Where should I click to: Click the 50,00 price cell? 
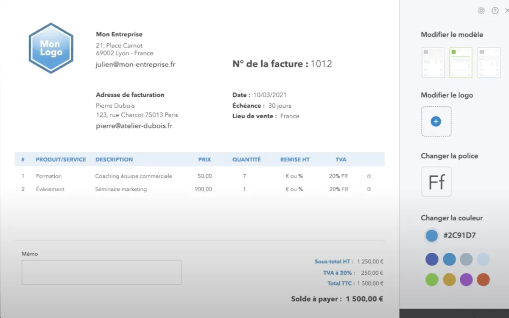click(205, 176)
